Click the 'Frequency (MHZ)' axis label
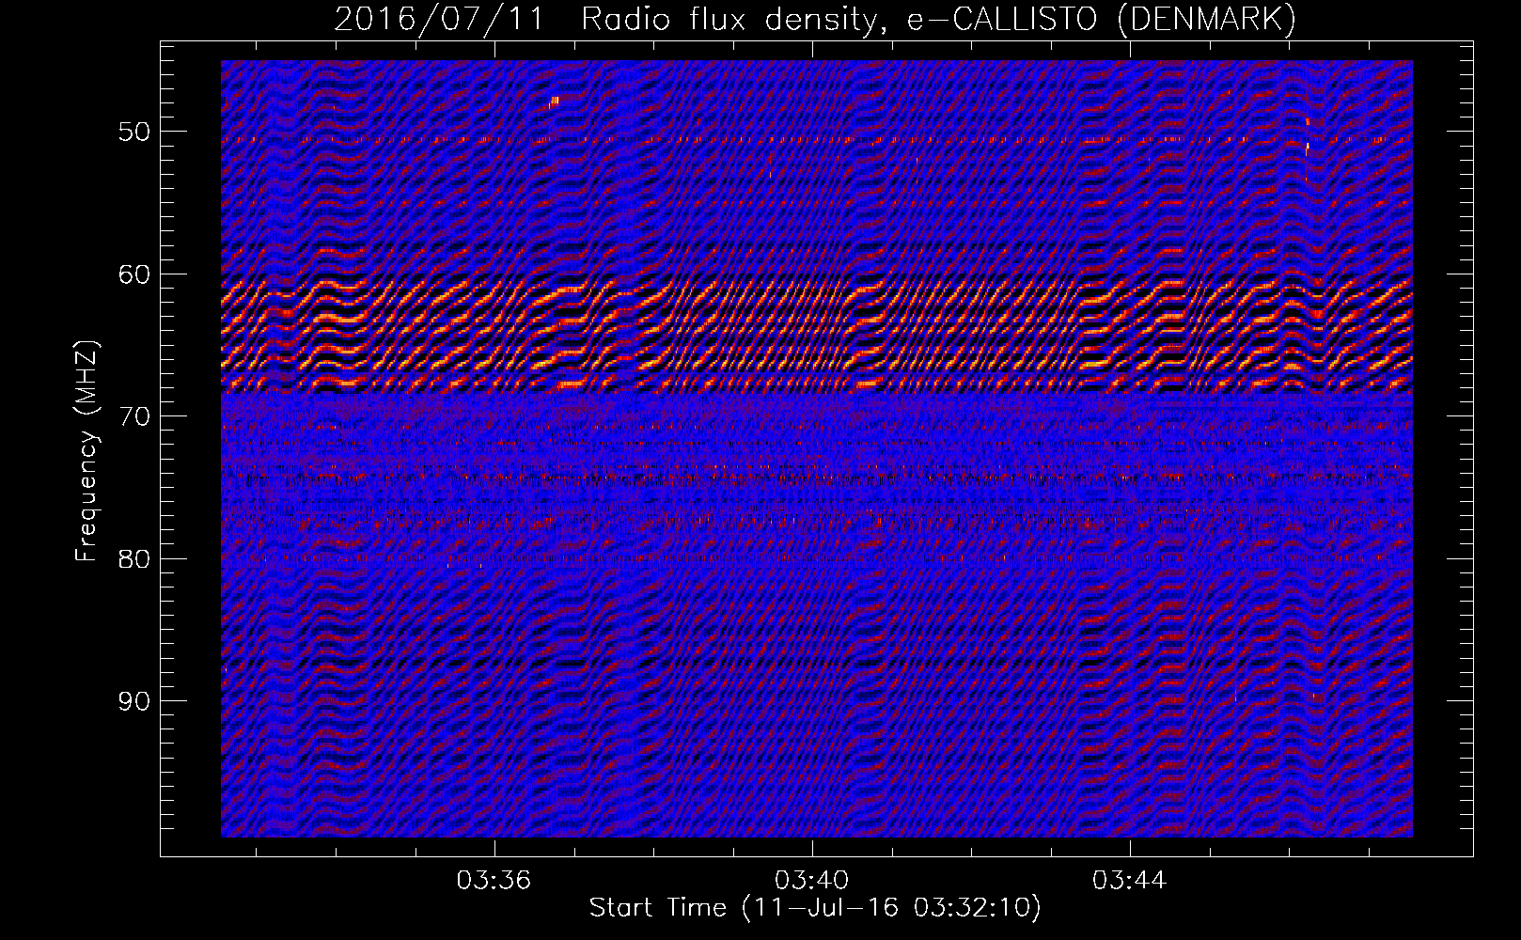1521x940 pixels. [86, 451]
